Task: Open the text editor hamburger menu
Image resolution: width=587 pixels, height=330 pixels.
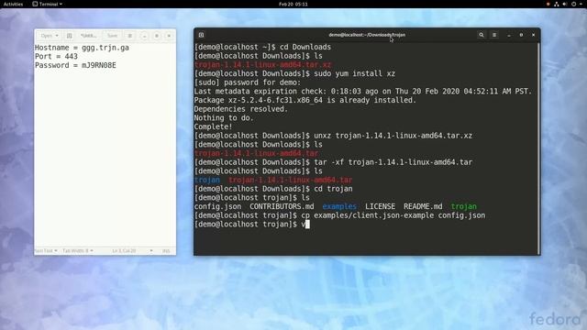Action: (130, 36)
